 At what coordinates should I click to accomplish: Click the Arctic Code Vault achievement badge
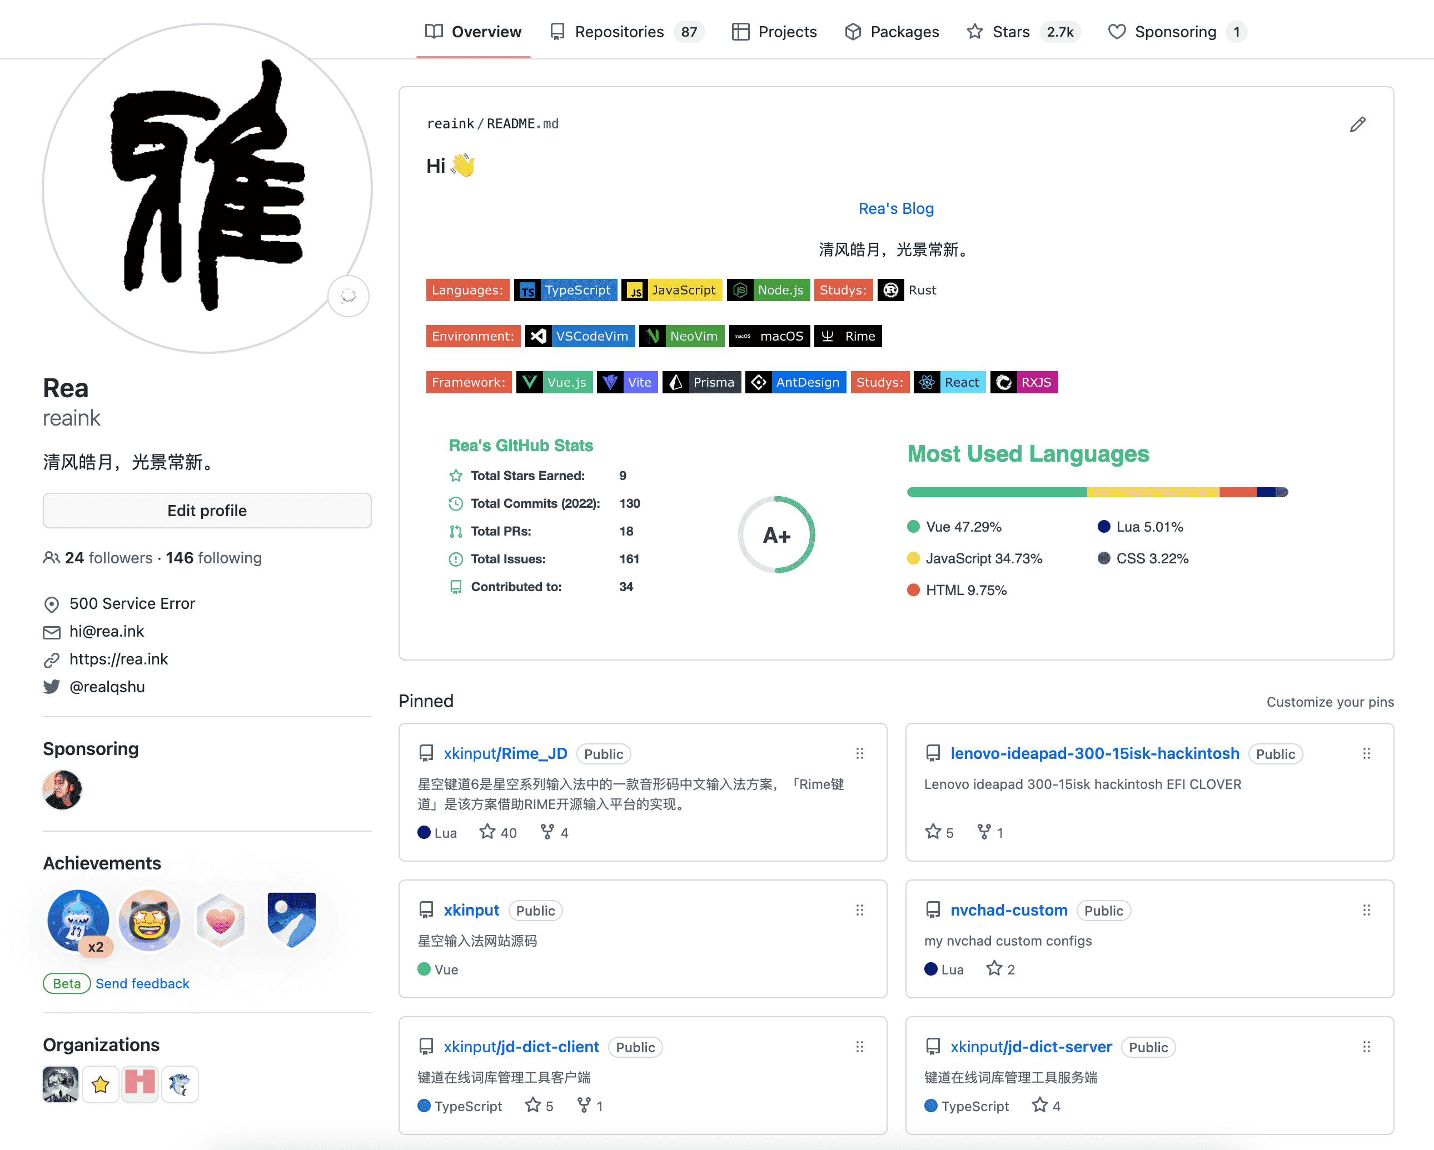coord(291,921)
